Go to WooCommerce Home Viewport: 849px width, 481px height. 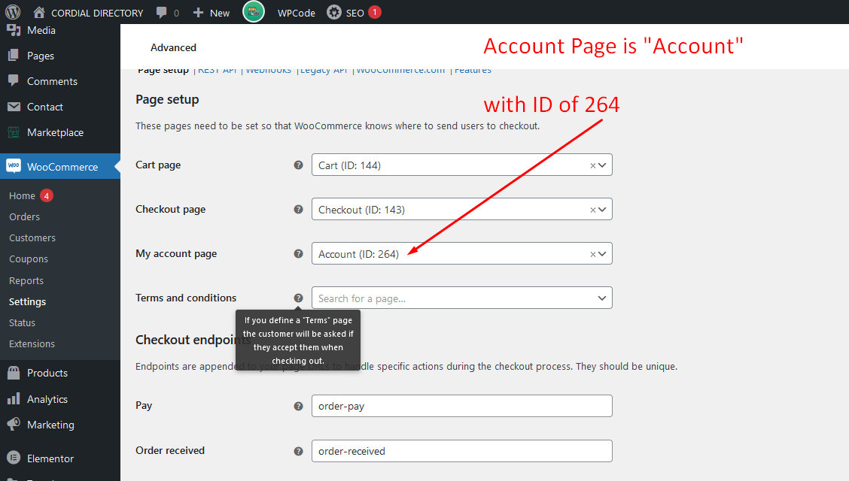click(22, 195)
